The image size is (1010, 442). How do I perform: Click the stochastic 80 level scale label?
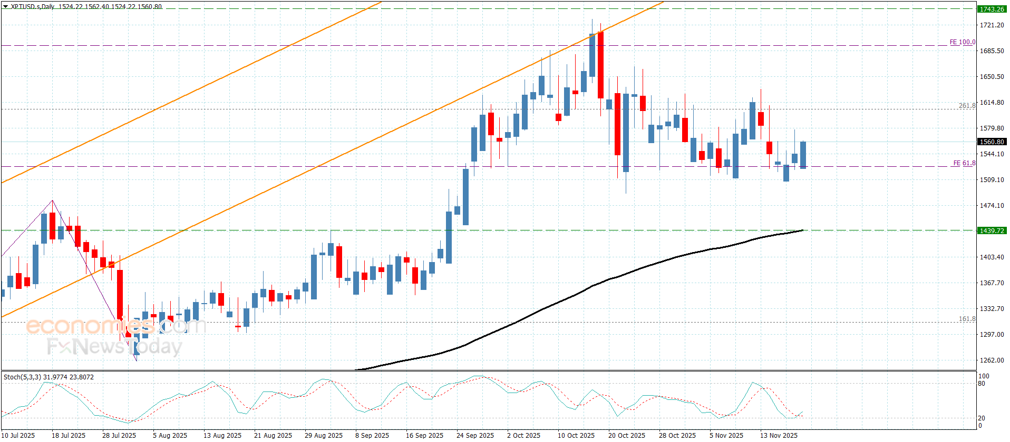point(982,384)
